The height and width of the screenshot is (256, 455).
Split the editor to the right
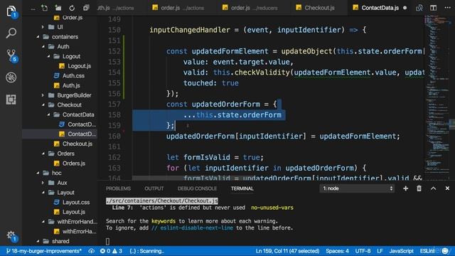click(433, 8)
